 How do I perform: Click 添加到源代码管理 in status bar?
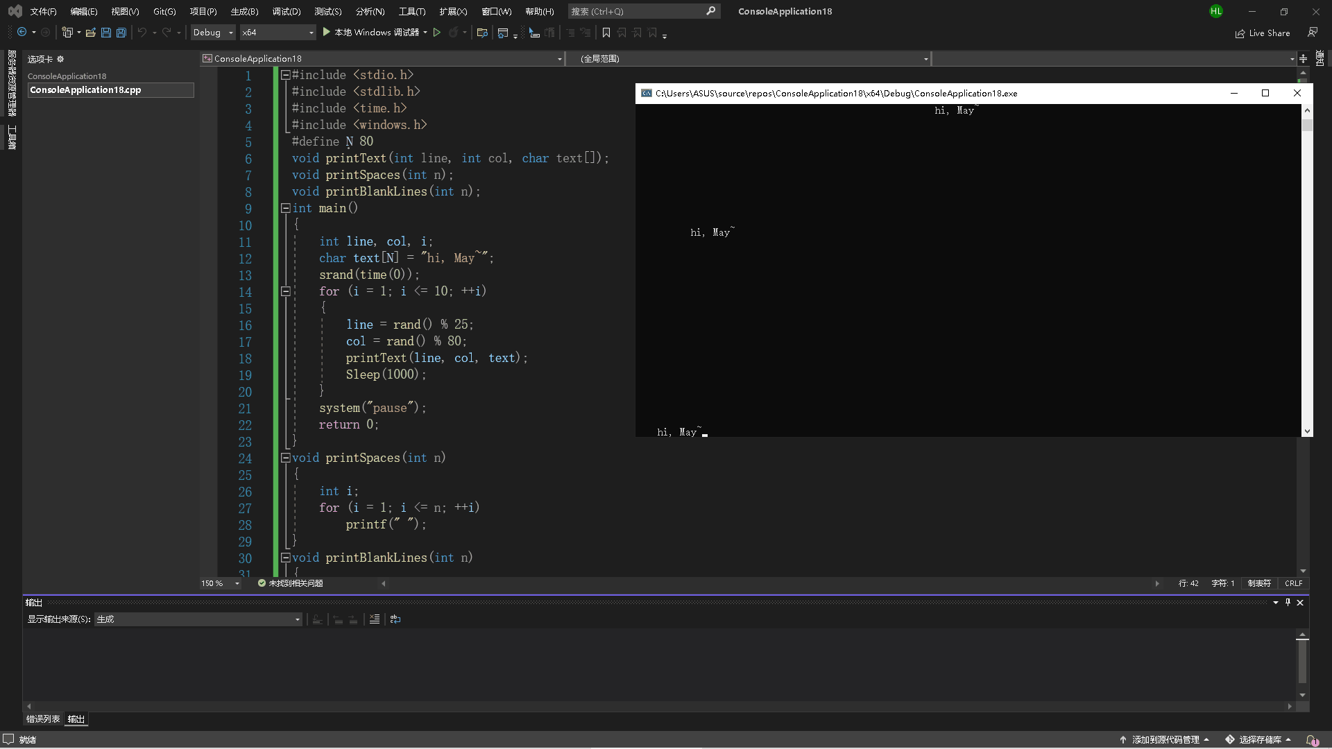click(x=1165, y=739)
